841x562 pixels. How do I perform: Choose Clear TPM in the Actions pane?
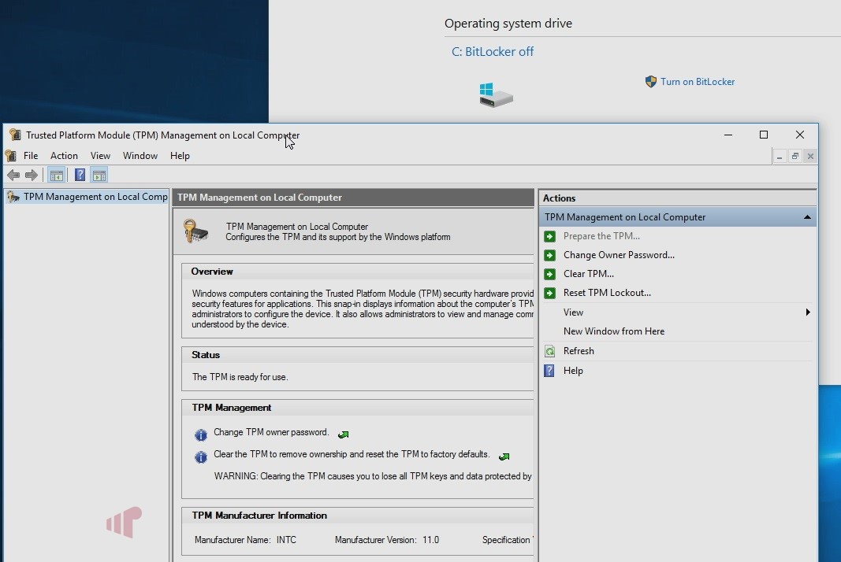click(x=588, y=274)
